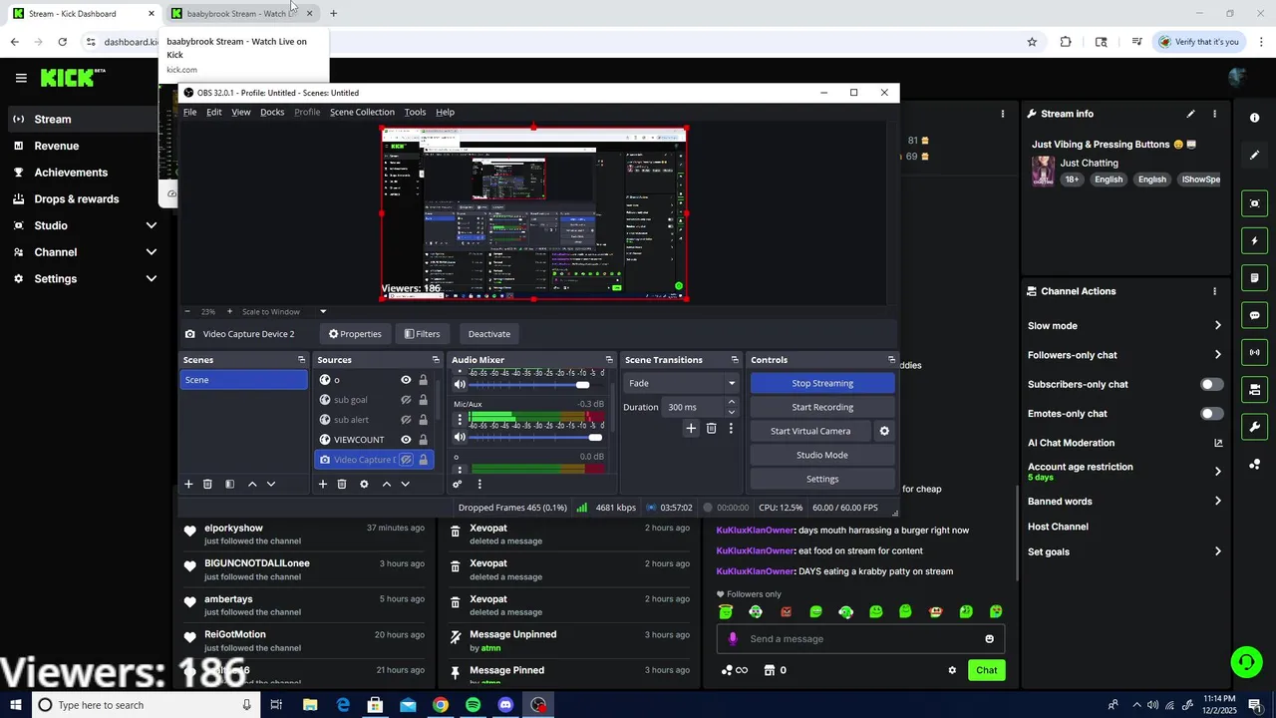The image size is (1276, 718).
Task: Open emoji picker in chat message box
Action: 989,639
